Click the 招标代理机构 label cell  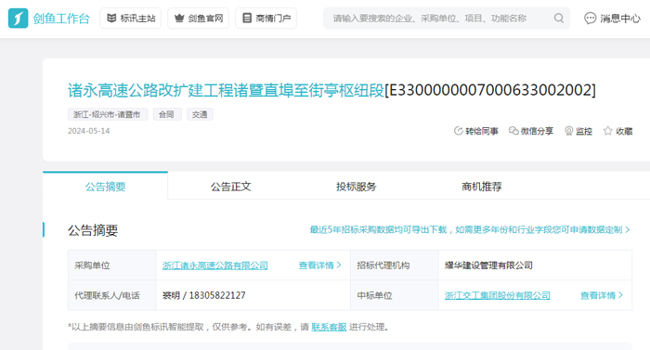click(x=395, y=266)
